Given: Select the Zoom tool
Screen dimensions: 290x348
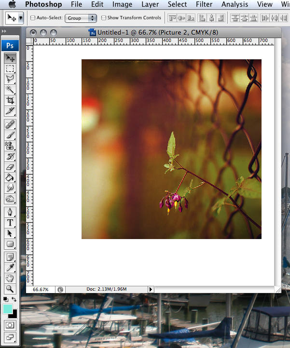Looking at the screenshot, I should (x=10, y=289).
